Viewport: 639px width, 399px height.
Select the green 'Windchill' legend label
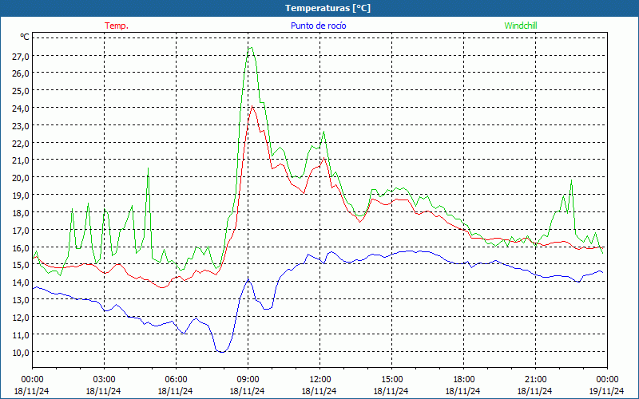521,26
